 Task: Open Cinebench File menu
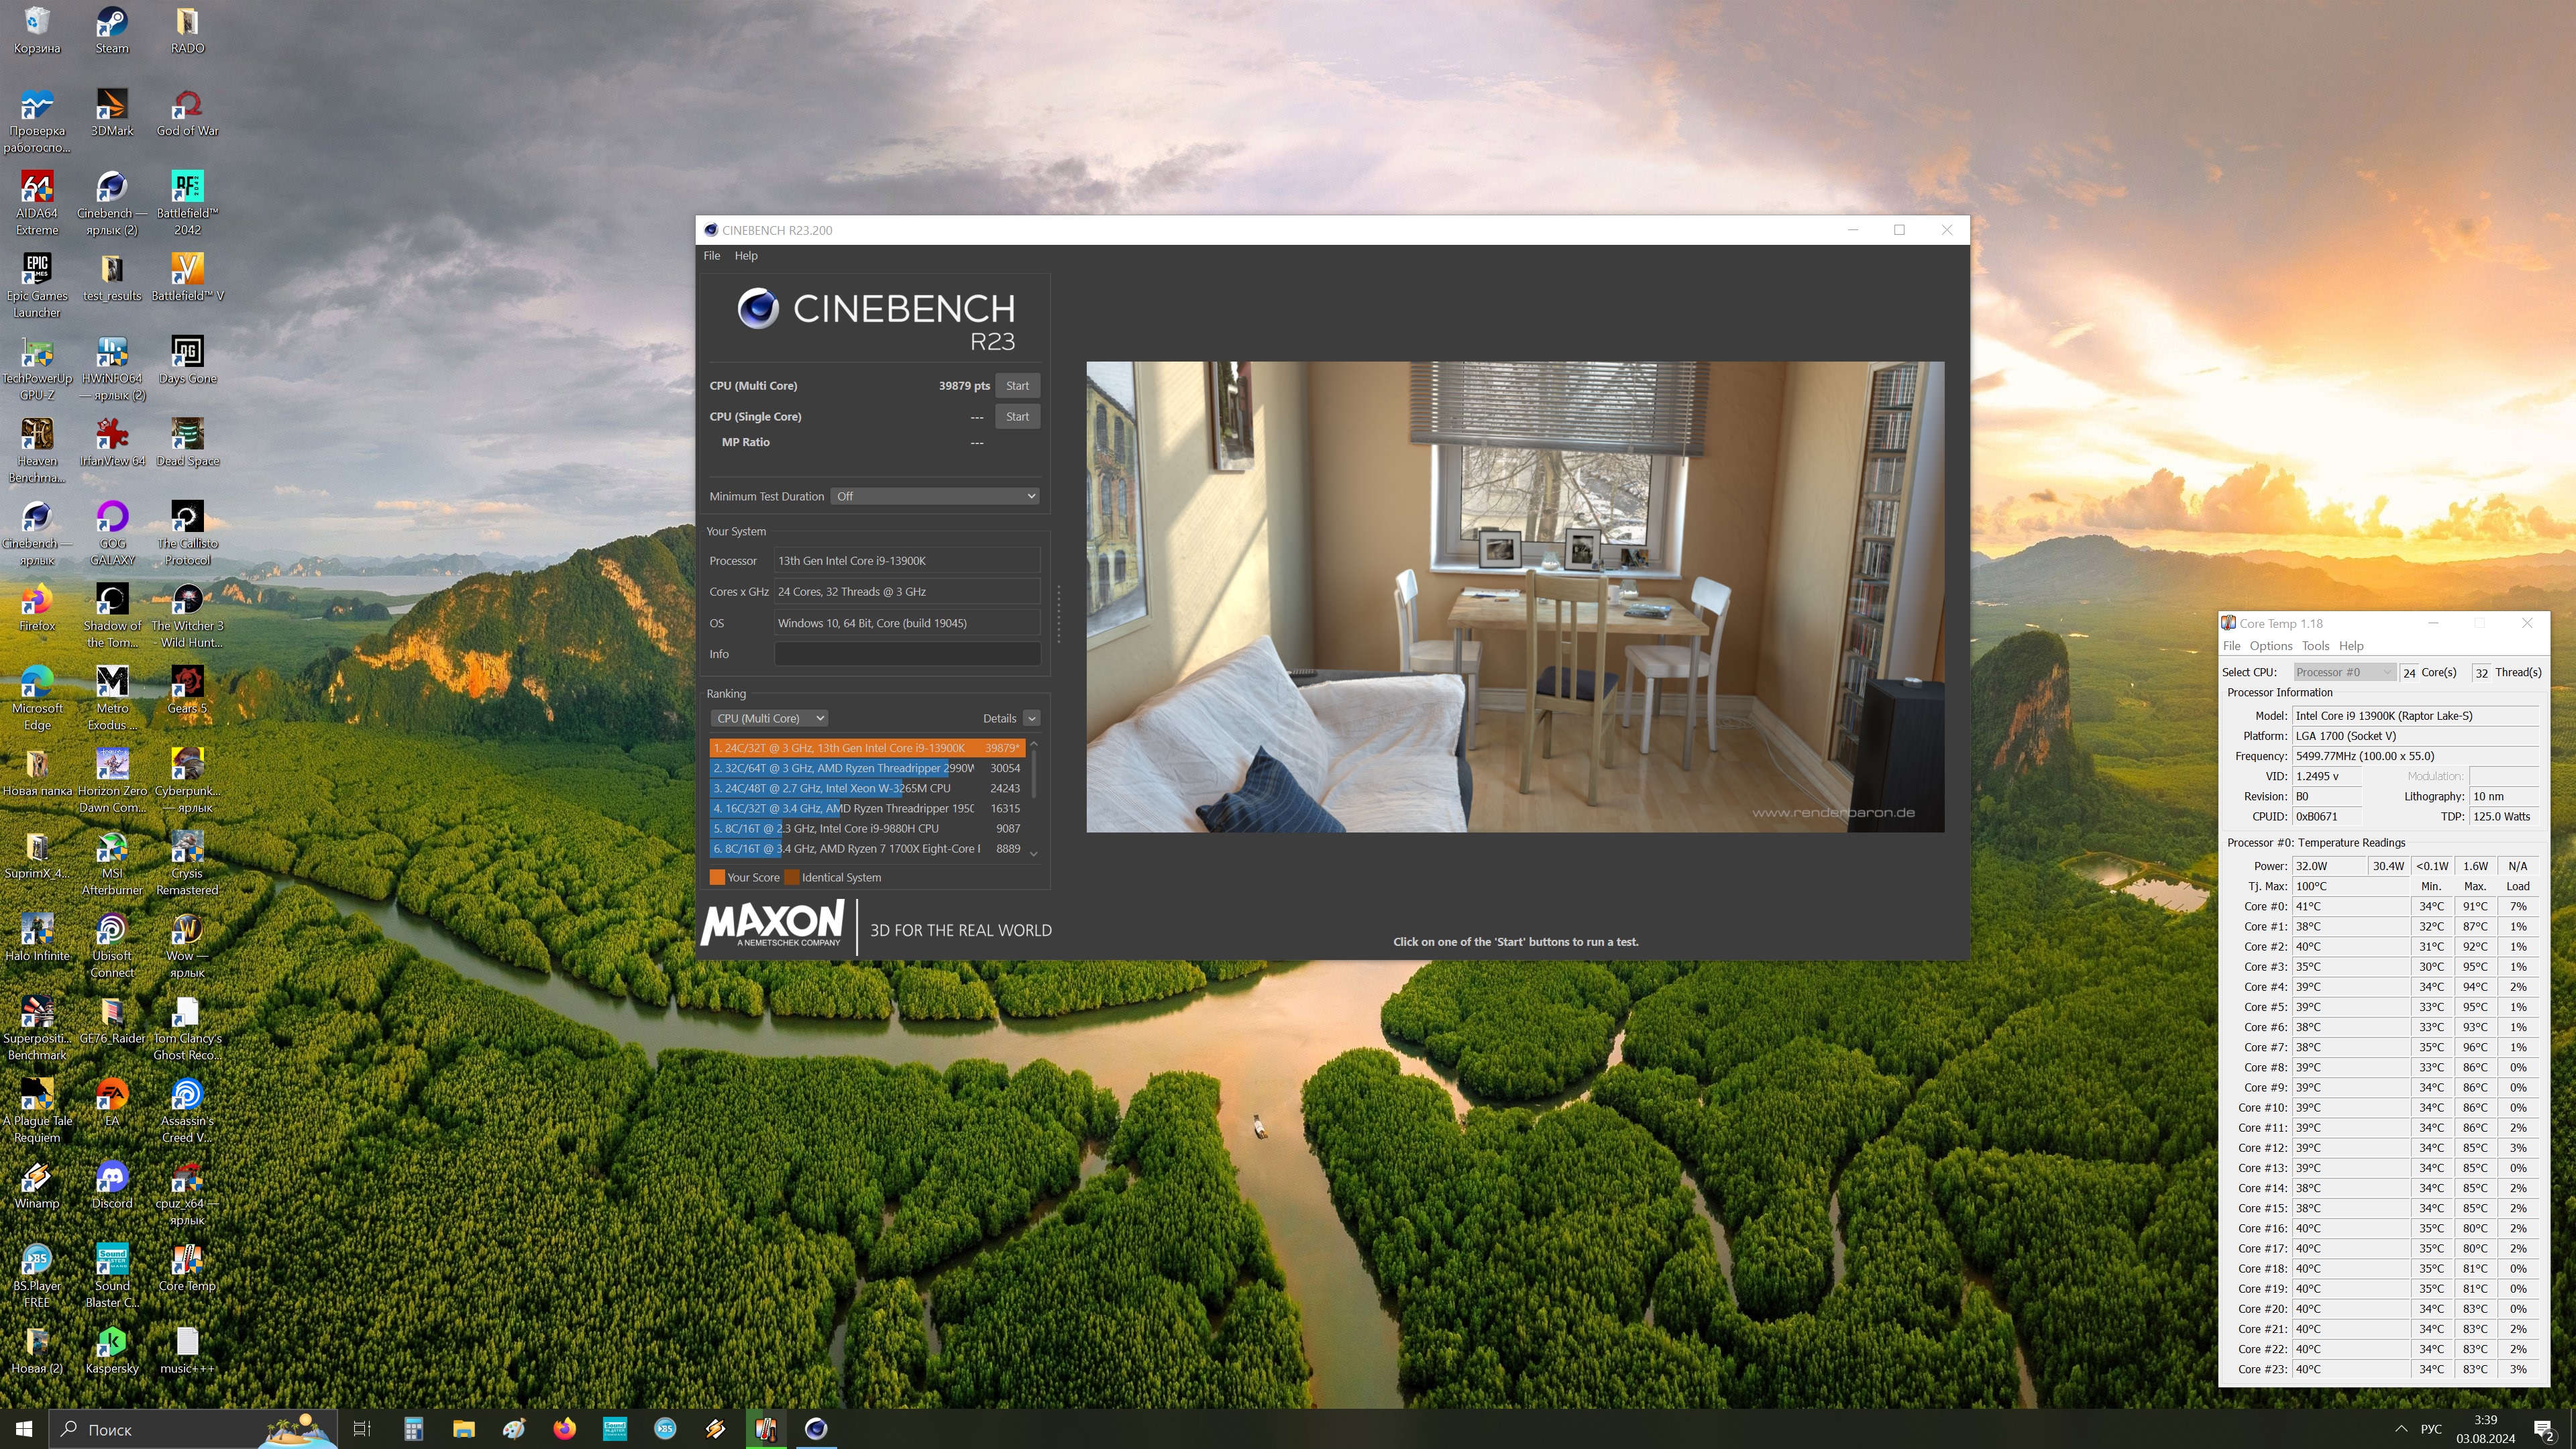pos(711,256)
